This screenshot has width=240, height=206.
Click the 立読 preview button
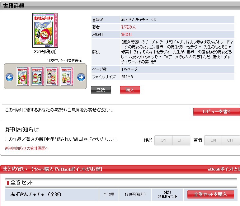click(x=101, y=90)
